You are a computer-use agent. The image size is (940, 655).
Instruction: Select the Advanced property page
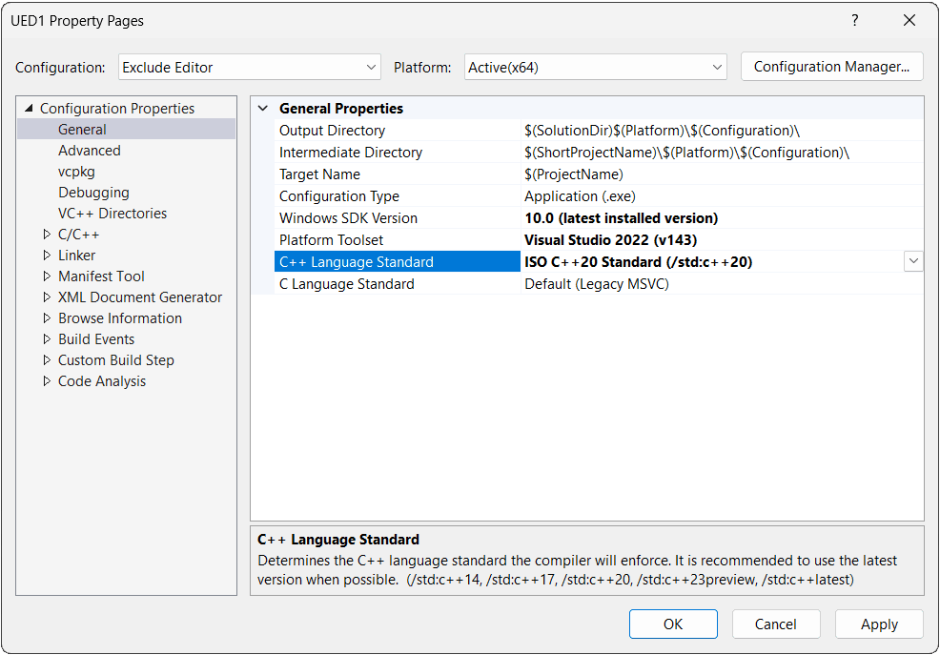89,151
